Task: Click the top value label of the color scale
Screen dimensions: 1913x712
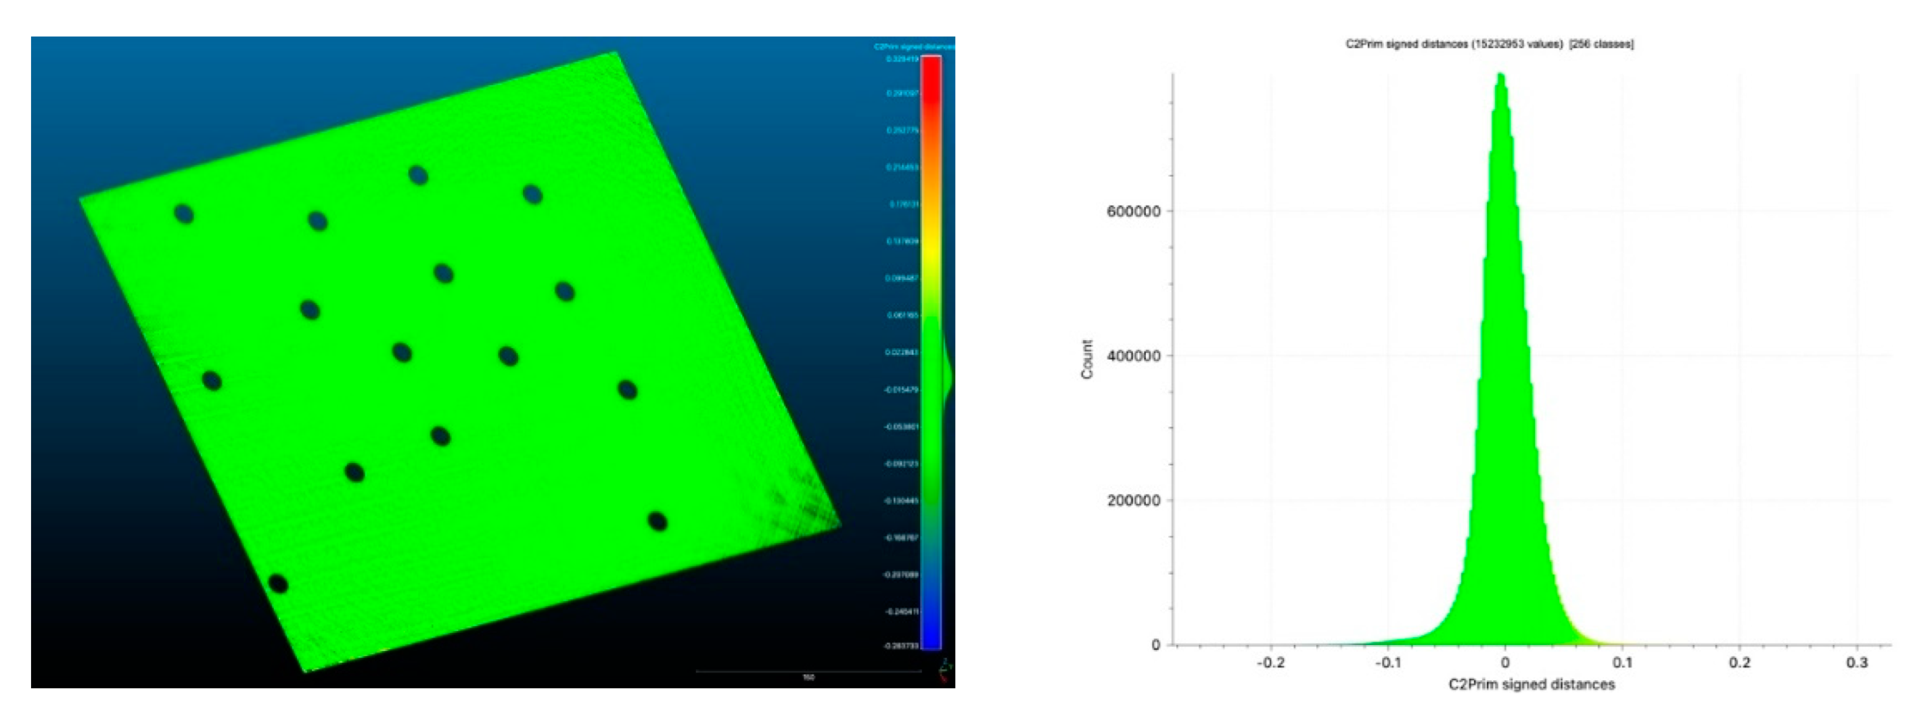Action: (902, 59)
